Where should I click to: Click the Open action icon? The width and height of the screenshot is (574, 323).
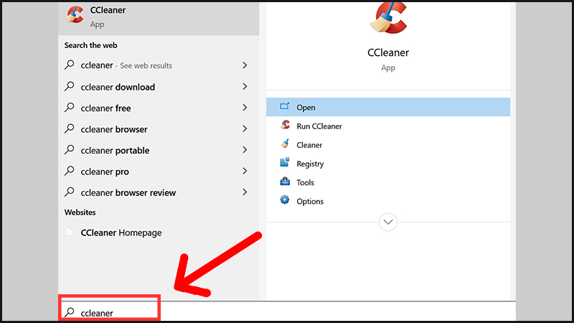point(285,106)
